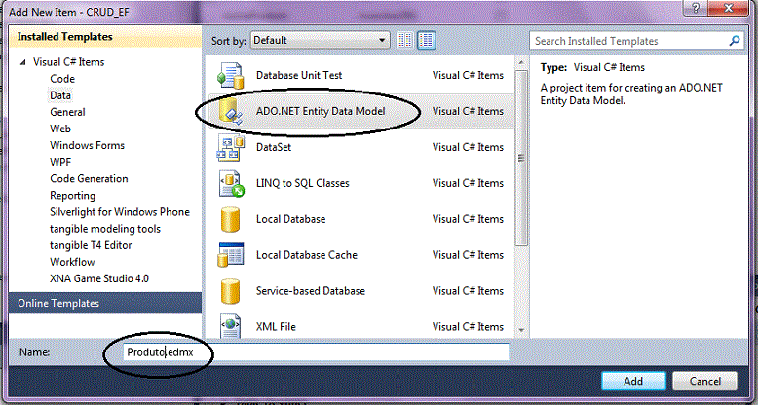The height and width of the screenshot is (405, 758).
Task: Click the template list scrollbar thumb
Action: pyautogui.click(x=521, y=158)
